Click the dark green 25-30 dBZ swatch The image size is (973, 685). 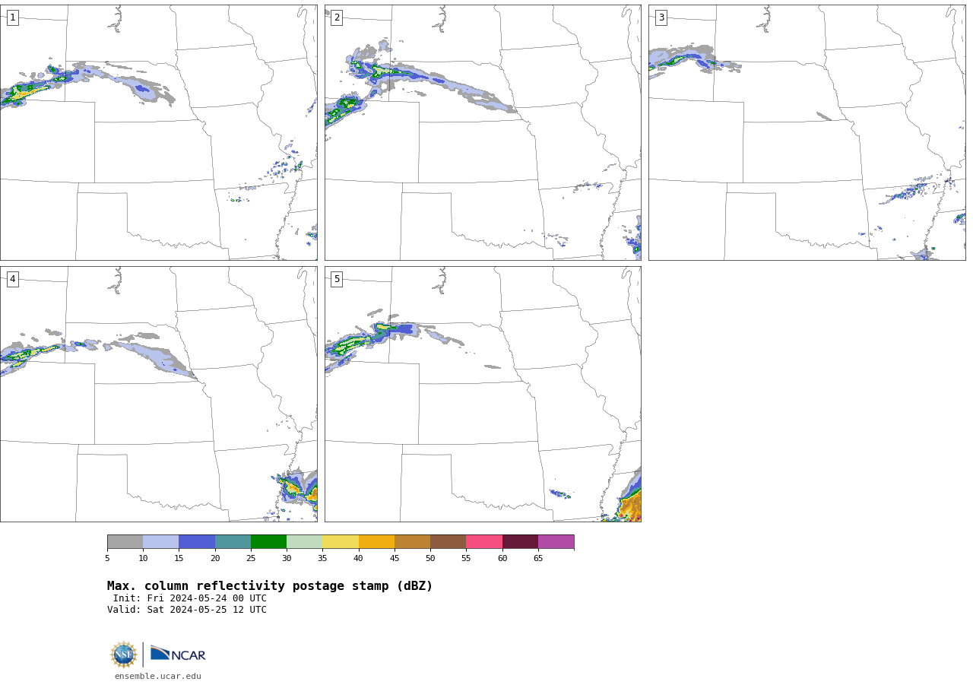(x=268, y=541)
